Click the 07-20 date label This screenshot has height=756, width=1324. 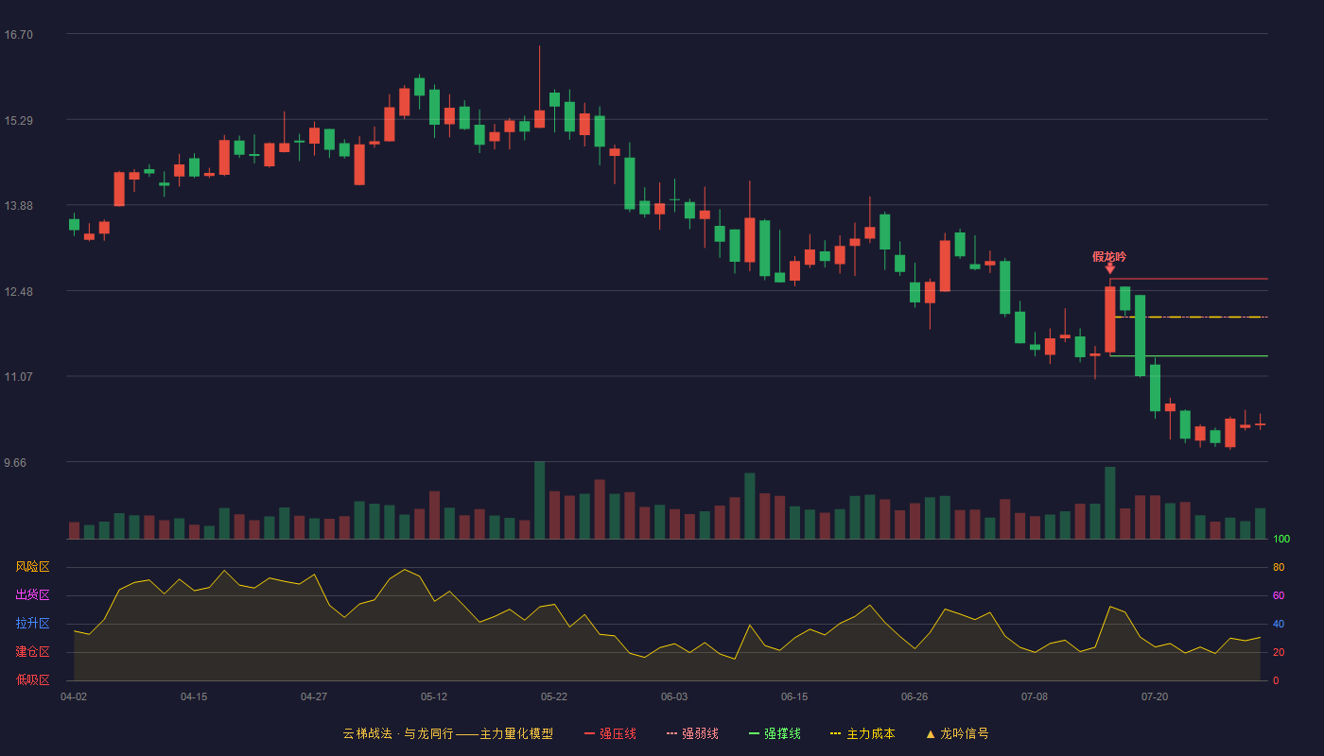[x=1155, y=696]
